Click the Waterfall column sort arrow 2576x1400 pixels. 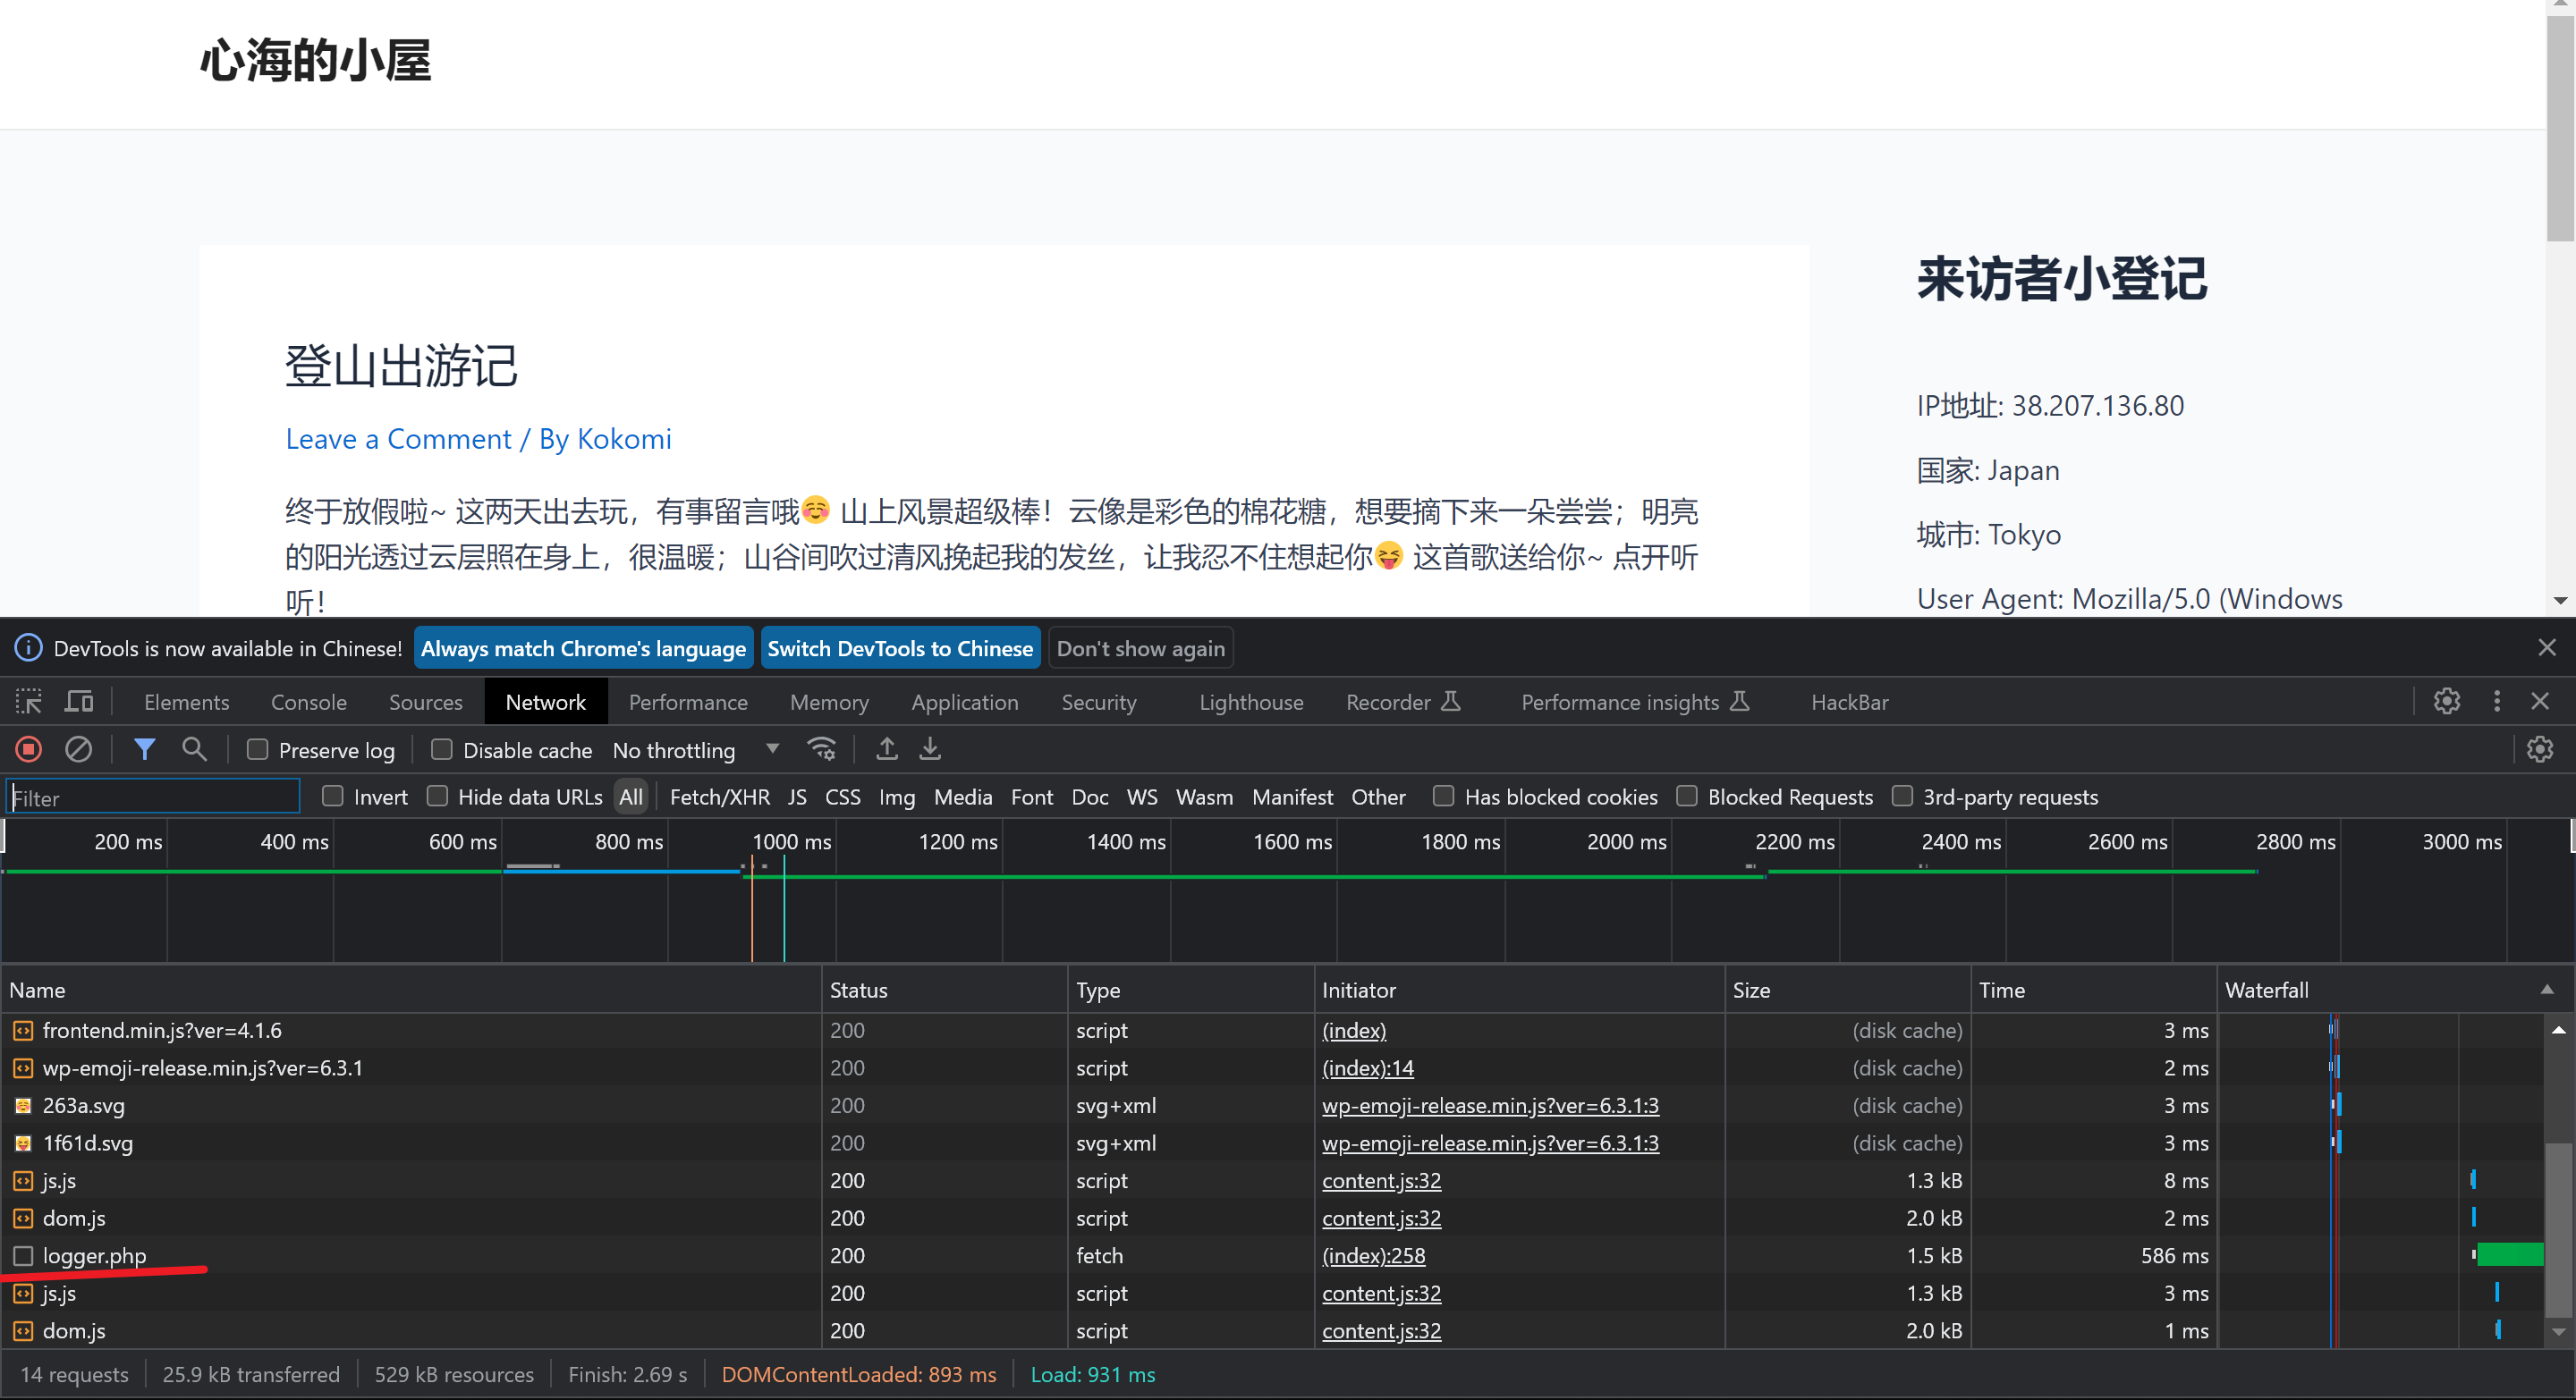[x=2547, y=990]
